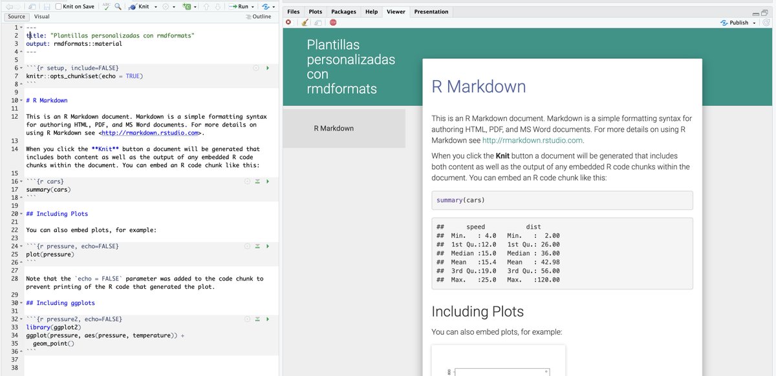This screenshot has width=776, height=376.
Task: Open pressure chunk options gear
Action: 247,246
